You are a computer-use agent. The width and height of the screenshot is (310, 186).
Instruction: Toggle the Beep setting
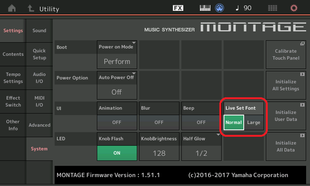201,122
